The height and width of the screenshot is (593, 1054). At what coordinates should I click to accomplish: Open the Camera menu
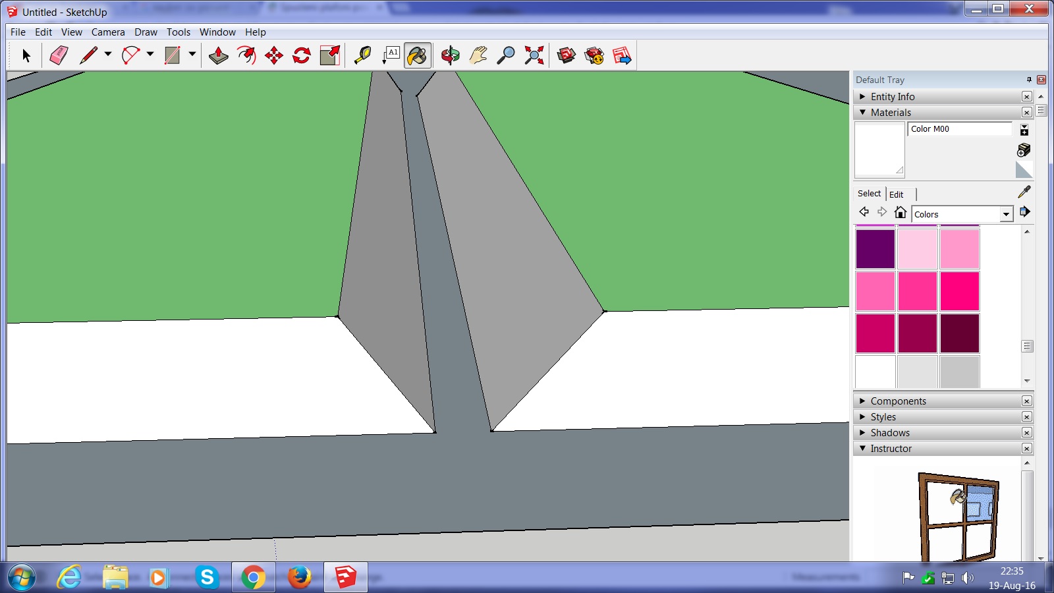108,32
